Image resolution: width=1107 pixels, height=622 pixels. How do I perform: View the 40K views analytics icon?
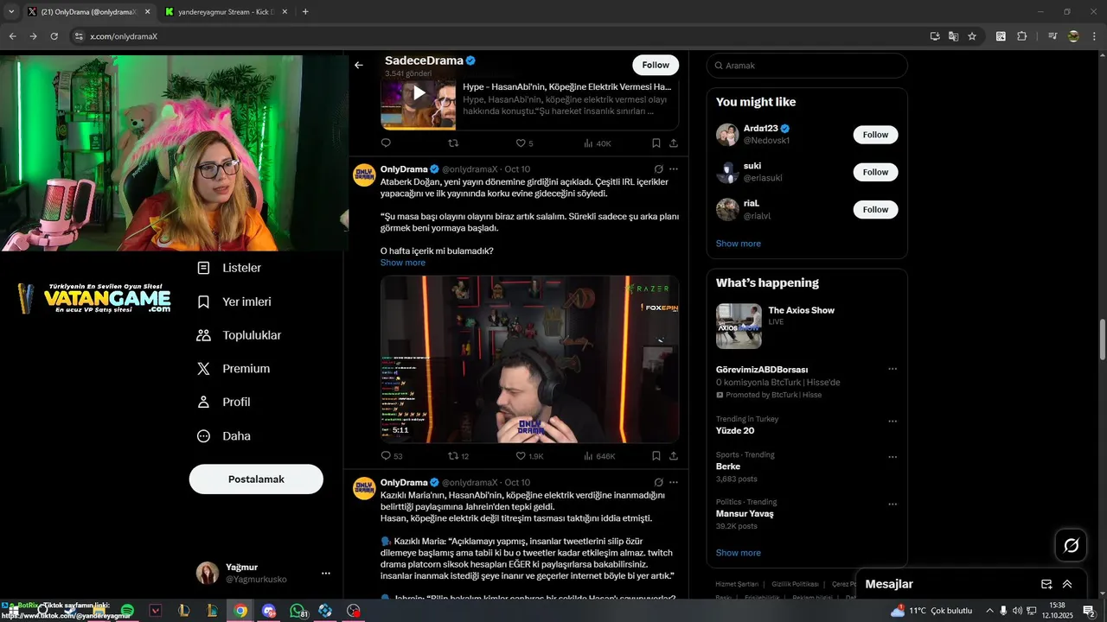point(589,143)
